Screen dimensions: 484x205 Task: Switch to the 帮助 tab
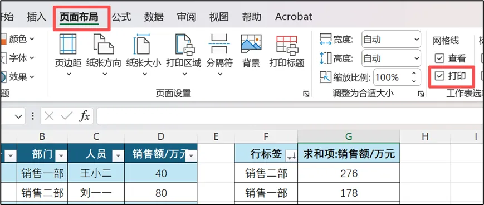(252, 17)
